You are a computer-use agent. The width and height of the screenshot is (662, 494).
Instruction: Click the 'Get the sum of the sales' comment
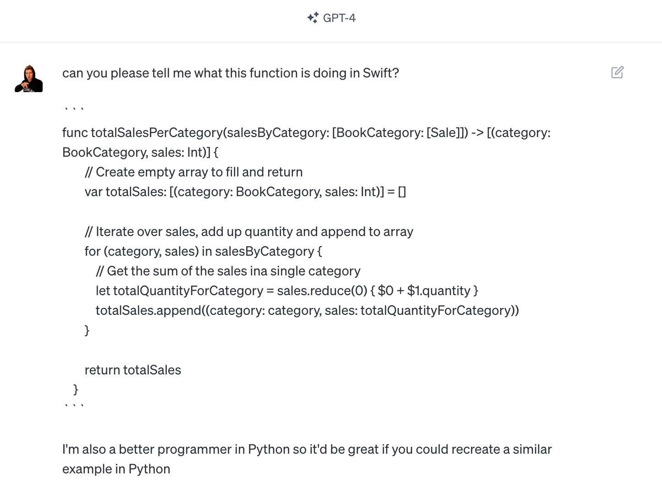coord(228,271)
